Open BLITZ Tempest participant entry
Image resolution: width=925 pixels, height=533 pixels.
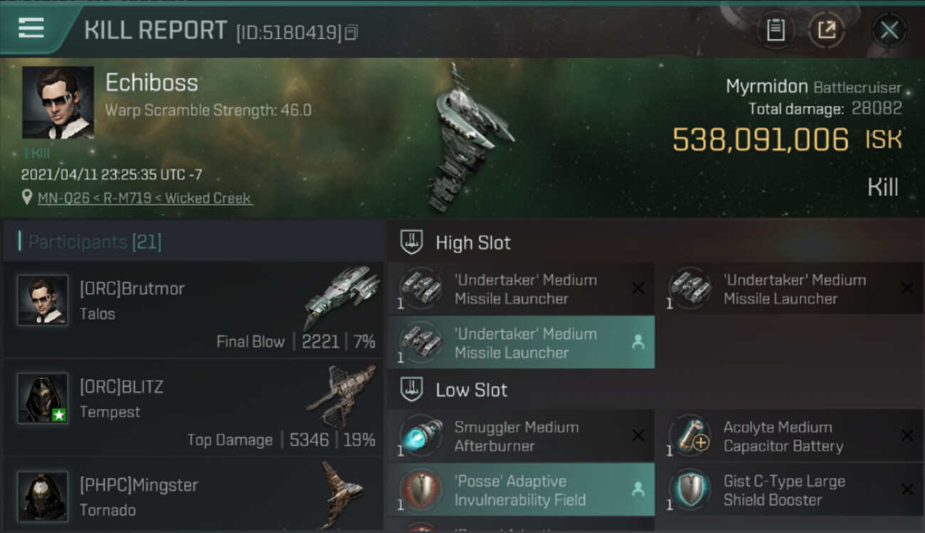194,408
